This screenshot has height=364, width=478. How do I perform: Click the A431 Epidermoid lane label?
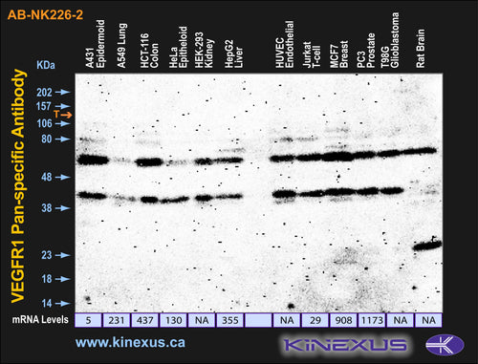96,44
